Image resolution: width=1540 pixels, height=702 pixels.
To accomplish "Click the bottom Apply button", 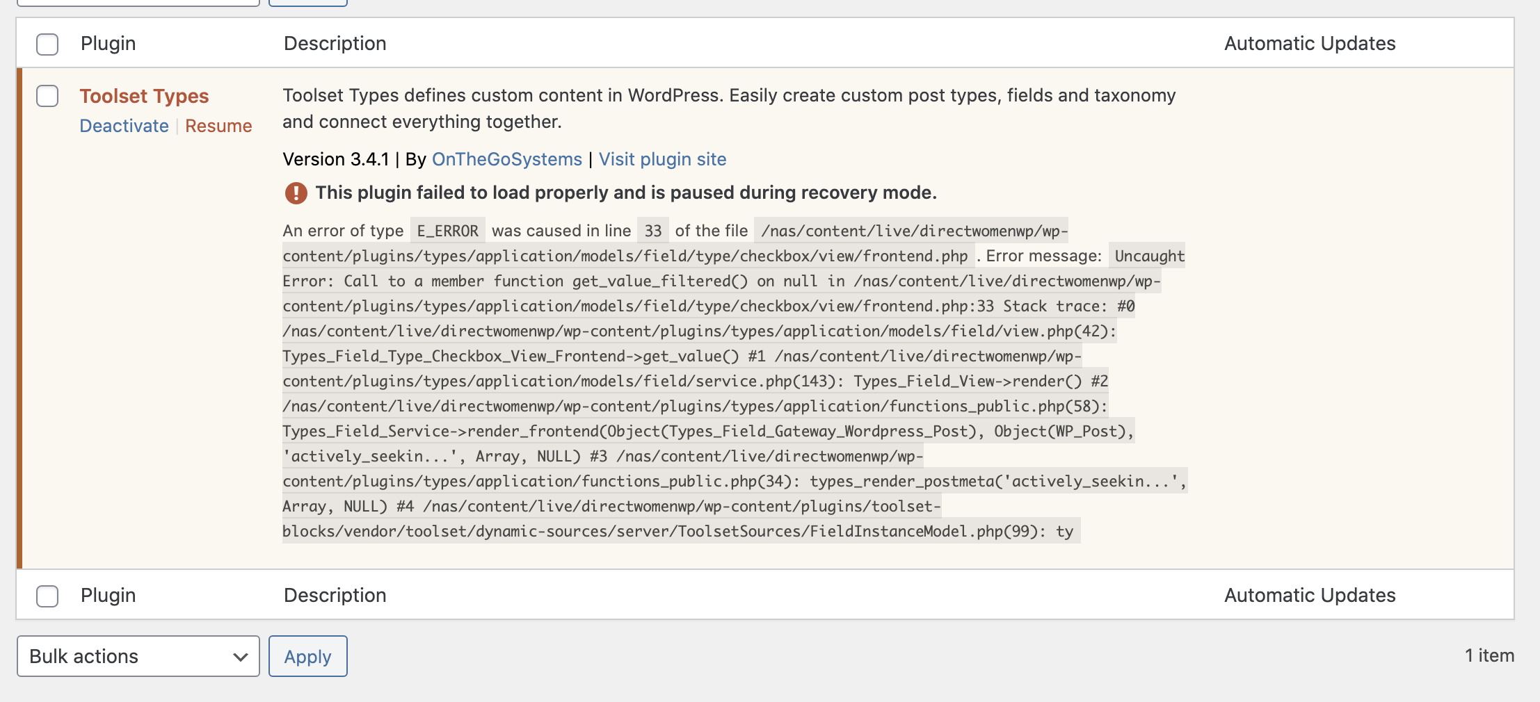I will (307, 656).
